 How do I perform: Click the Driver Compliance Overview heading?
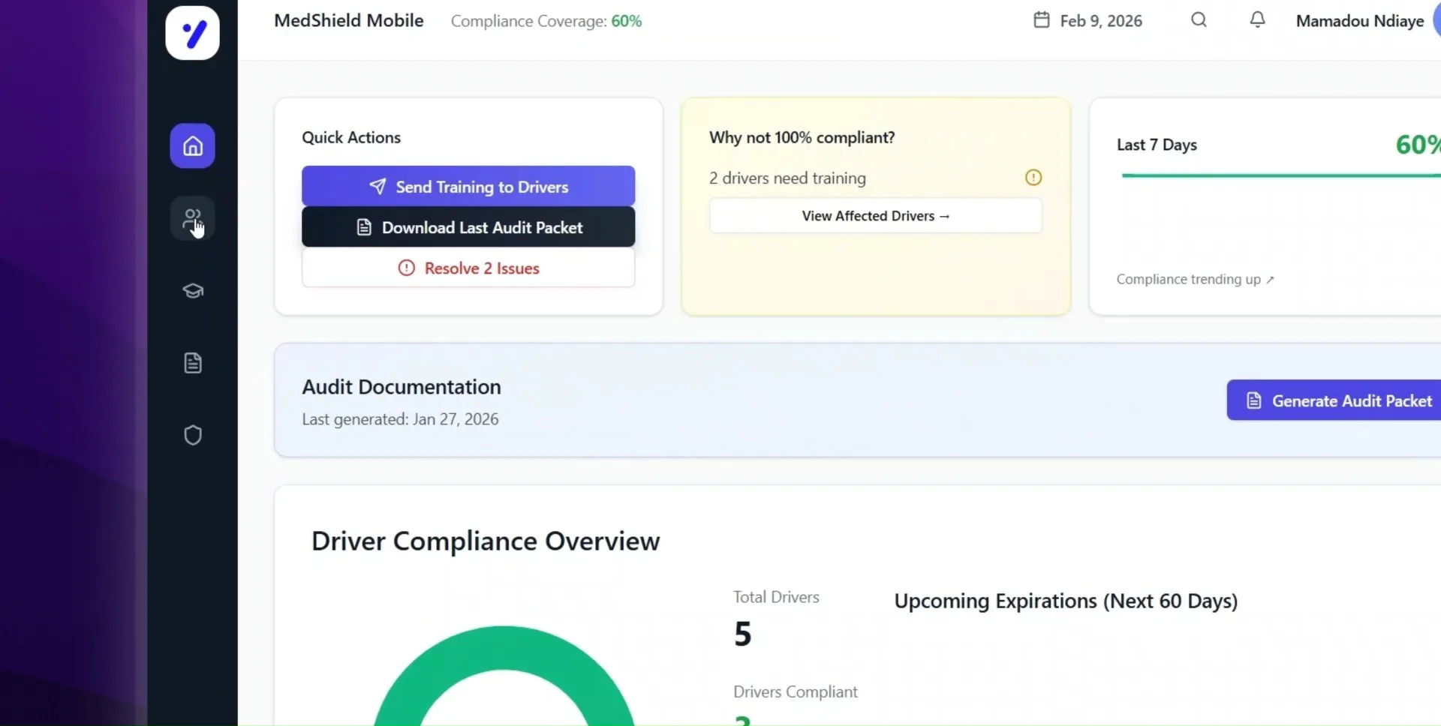(x=486, y=541)
